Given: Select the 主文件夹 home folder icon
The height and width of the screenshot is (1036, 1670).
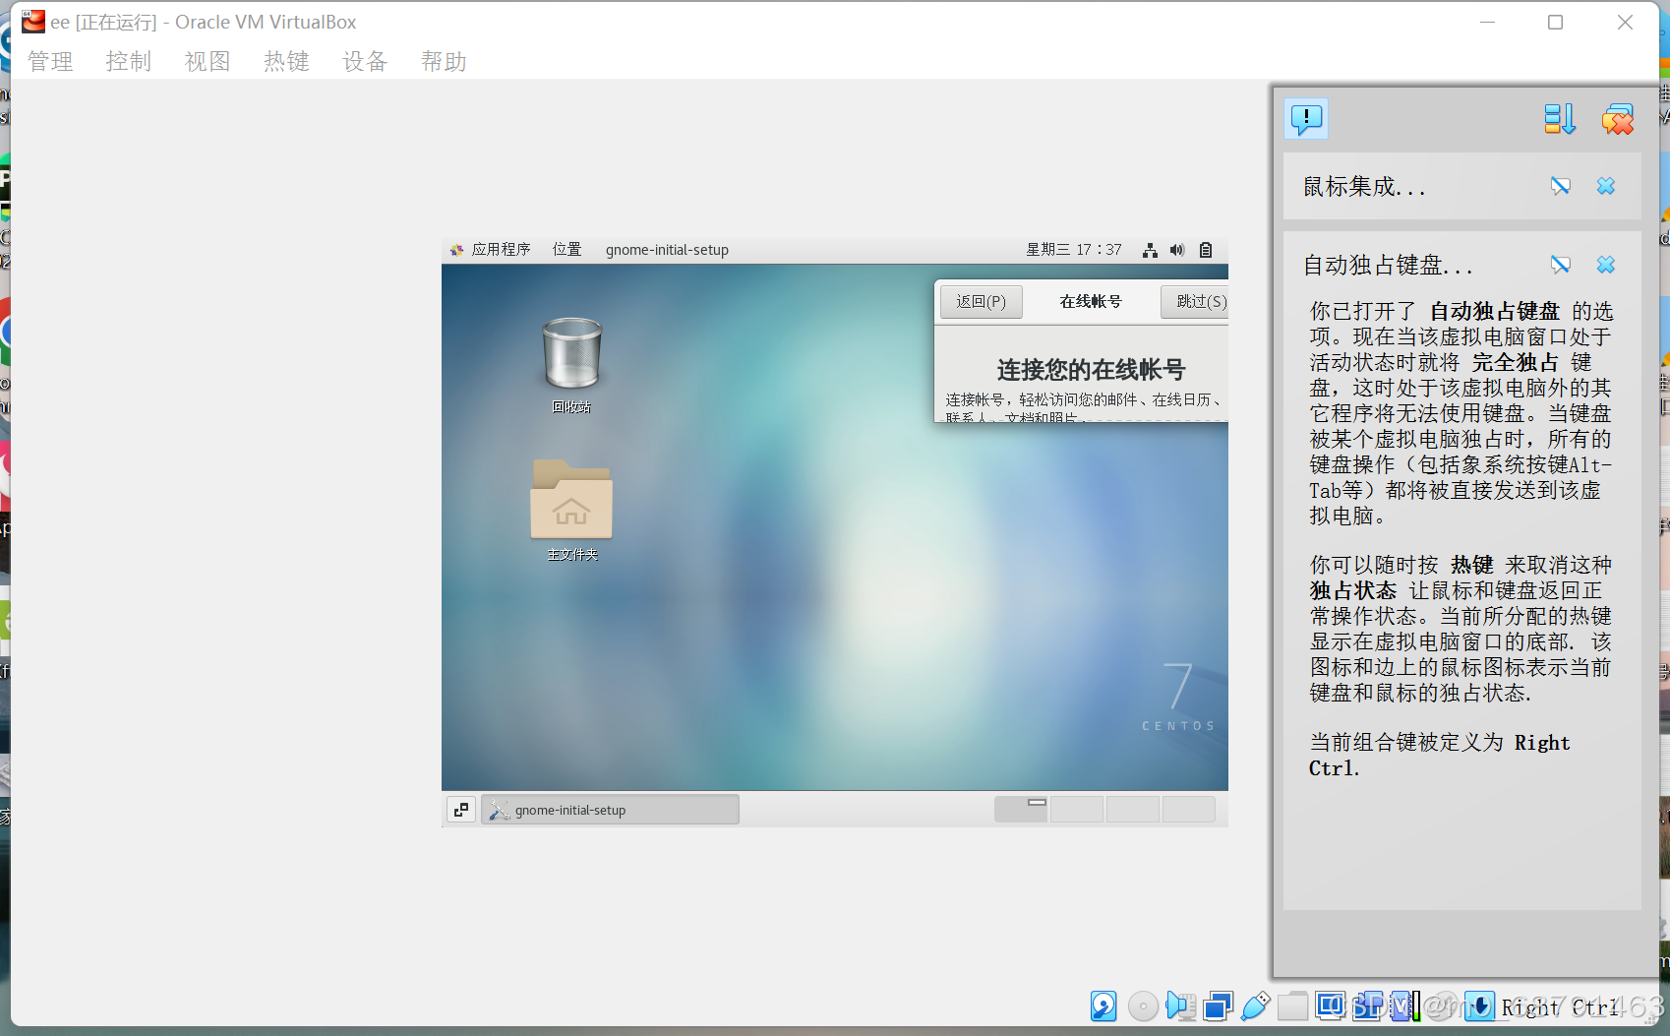Looking at the screenshot, I should (x=571, y=511).
